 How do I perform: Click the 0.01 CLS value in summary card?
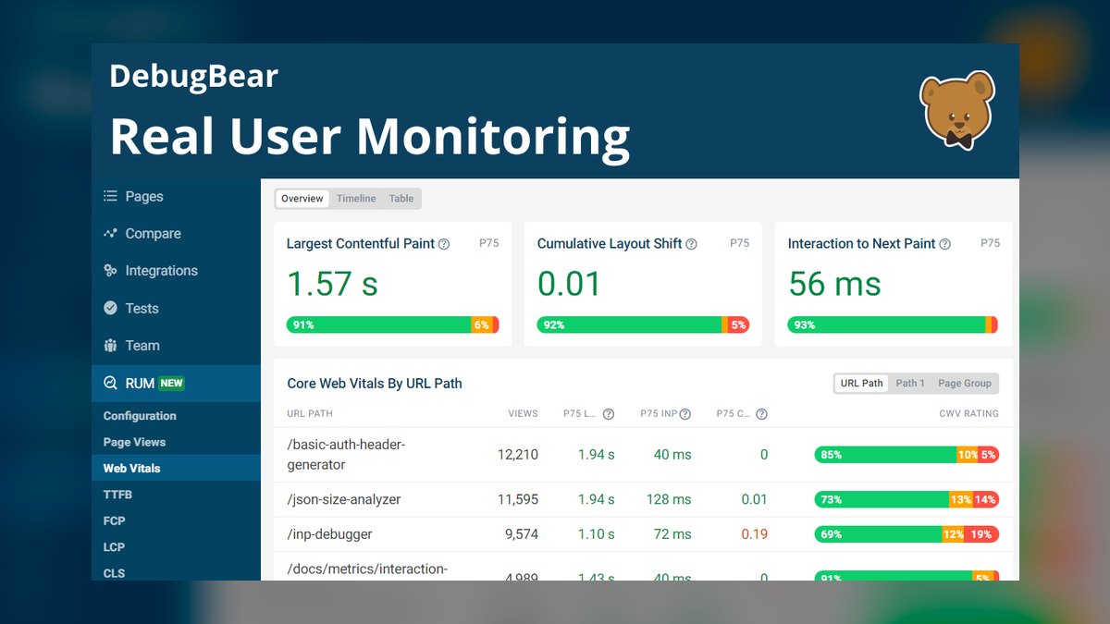pos(569,284)
